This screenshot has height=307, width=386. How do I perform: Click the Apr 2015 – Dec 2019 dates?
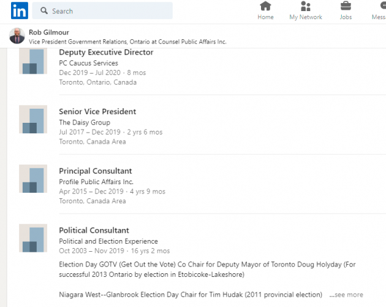click(x=91, y=192)
